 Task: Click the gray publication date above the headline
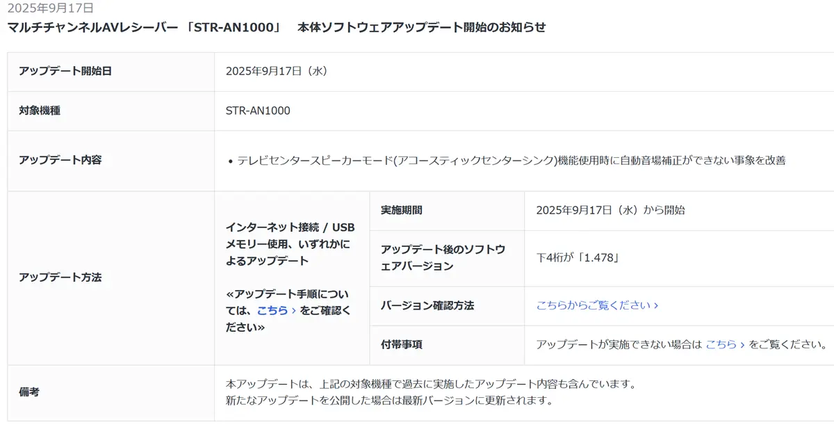tap(50, 8)
